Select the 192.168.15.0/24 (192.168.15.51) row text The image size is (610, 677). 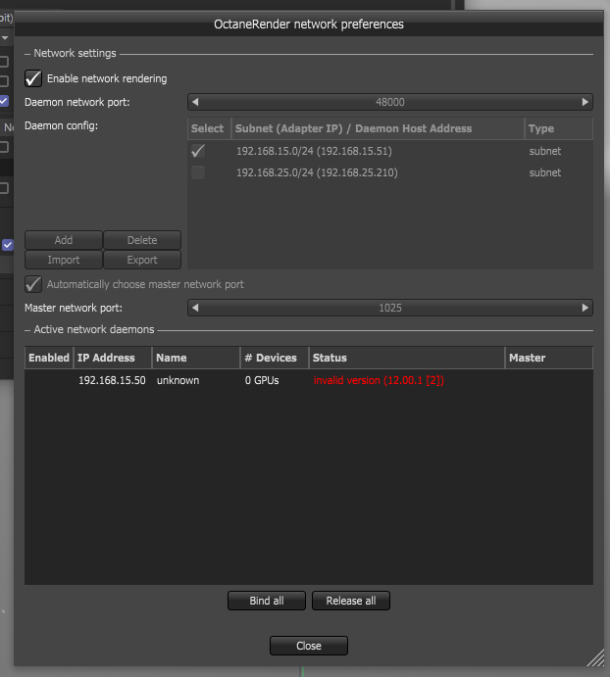pyautogui.click(x=314, y=151)
